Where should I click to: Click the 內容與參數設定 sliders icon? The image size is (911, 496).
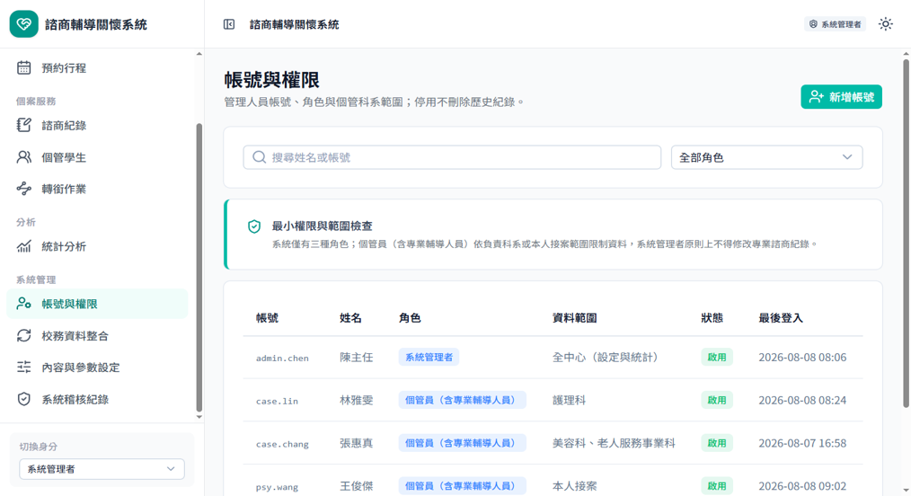(24, 368)
